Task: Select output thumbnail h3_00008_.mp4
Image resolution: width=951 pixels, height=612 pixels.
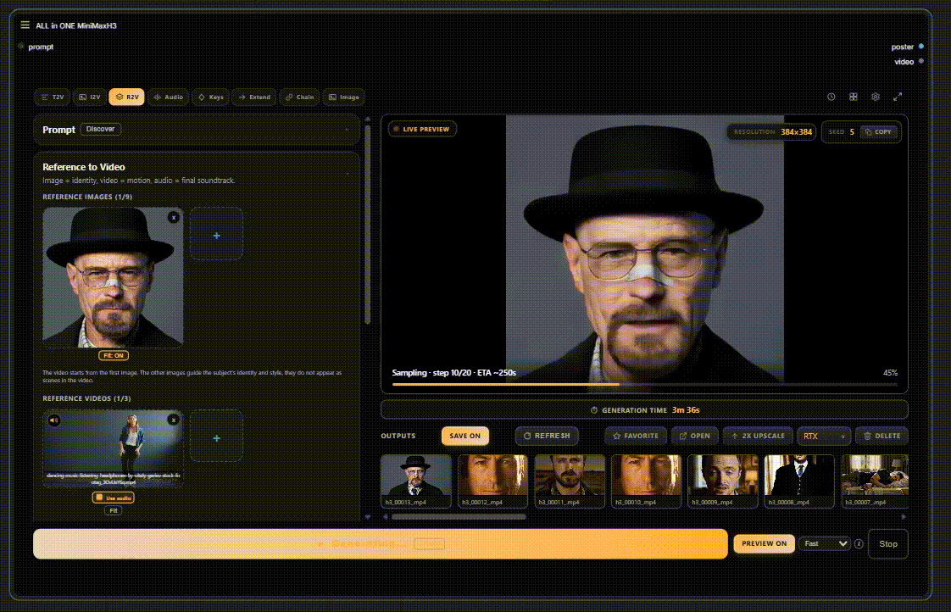Action: tap(799, 481)
